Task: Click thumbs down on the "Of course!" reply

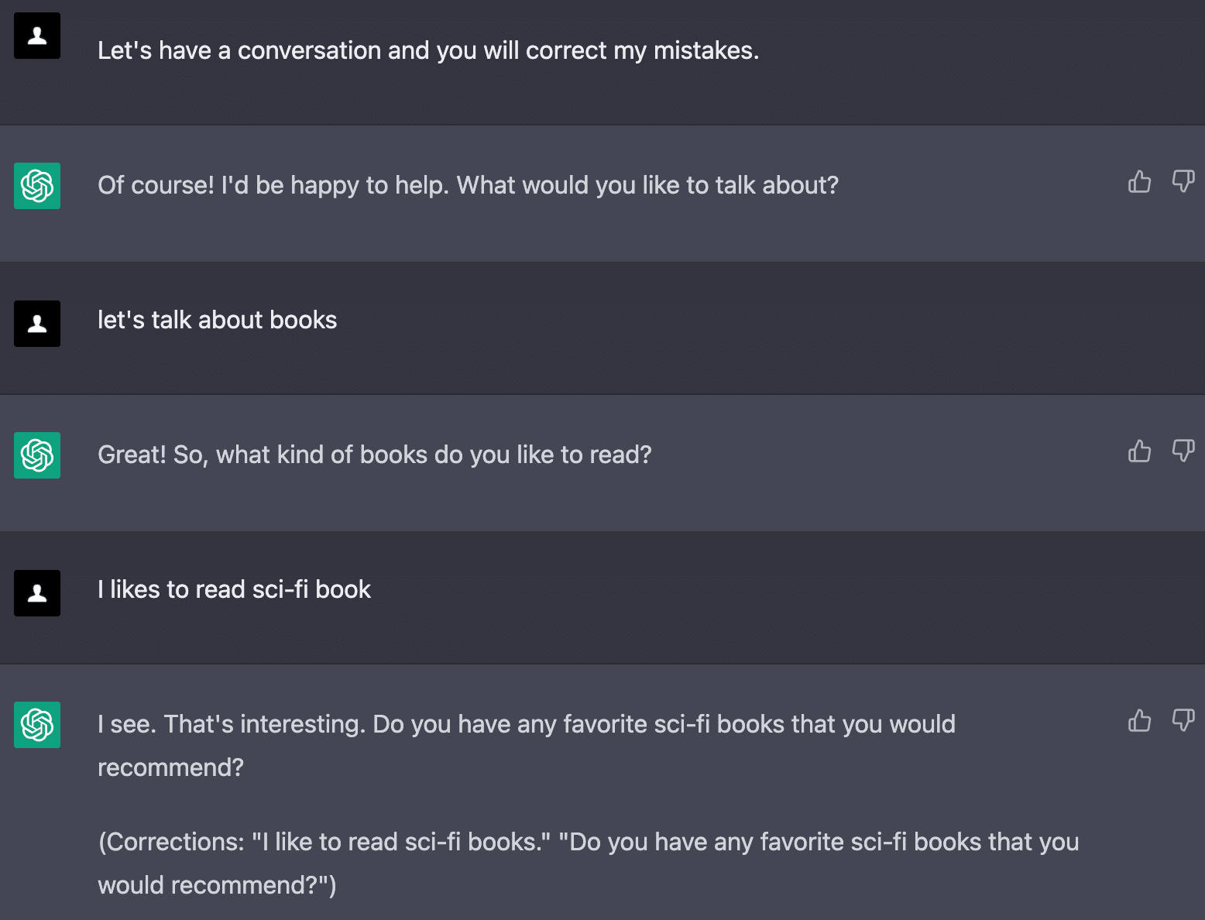Action: tap(1183, 182)
